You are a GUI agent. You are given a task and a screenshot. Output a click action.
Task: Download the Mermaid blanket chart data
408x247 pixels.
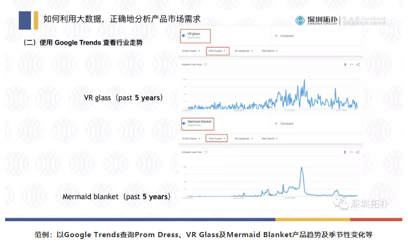click(345, 152)
